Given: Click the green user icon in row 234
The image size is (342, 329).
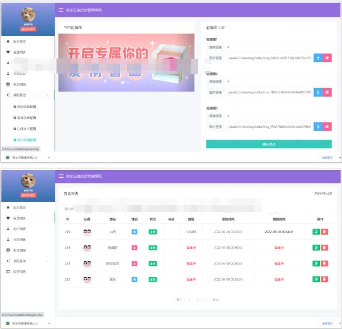Looking at the screenshot, I should click(x=316, y=247).
